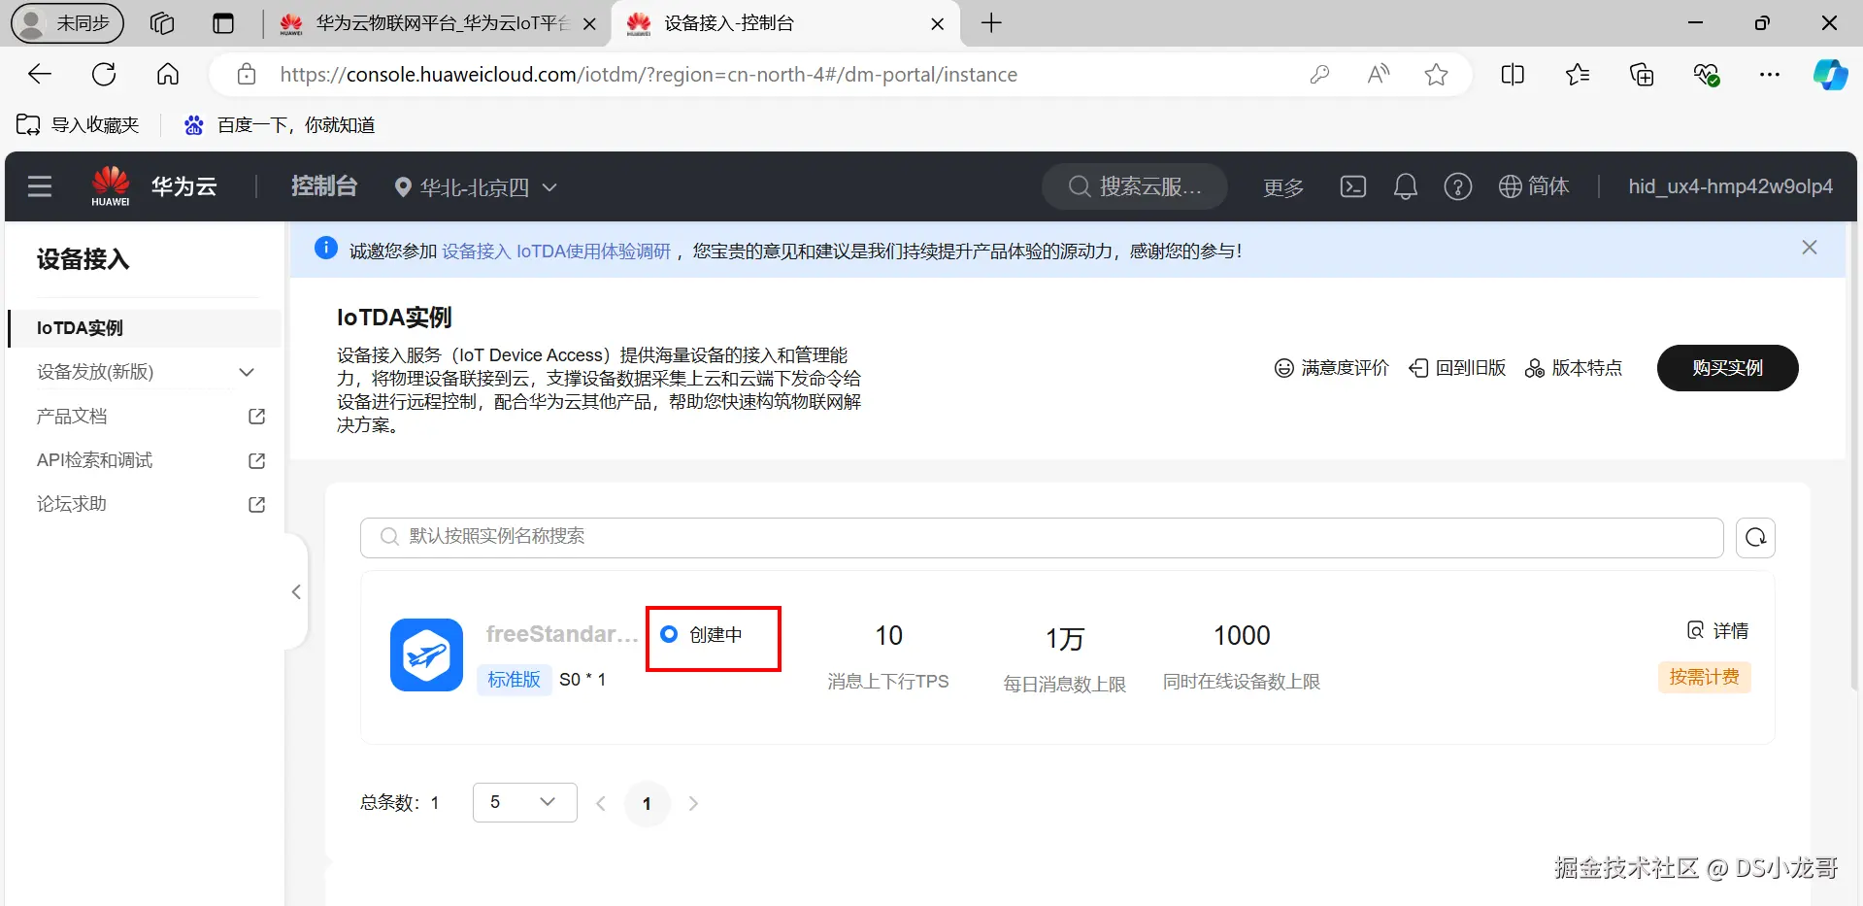
Task: Click the refresh instance list icon
Action: [x=1755, y=538]
